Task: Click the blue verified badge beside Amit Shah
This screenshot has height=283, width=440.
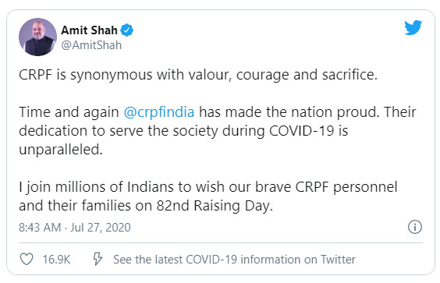Action: 127,30
